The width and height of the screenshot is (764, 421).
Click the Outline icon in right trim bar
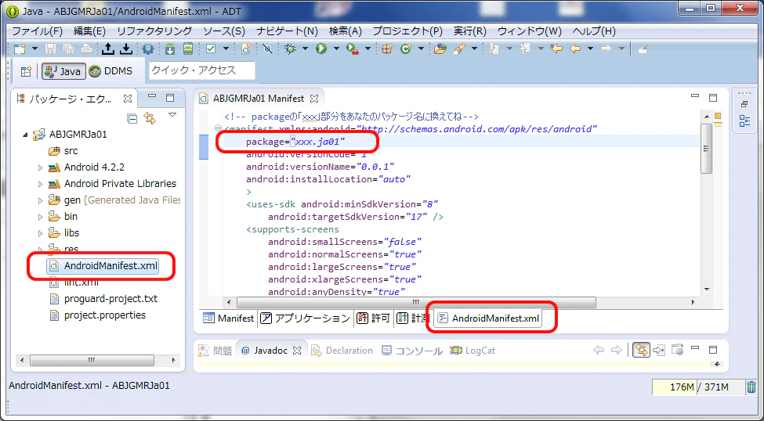pos(744,121)
